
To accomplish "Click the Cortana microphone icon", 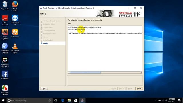I will 50,100.
